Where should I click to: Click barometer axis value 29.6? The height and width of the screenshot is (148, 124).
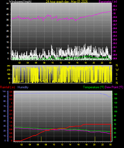pyautogui.click(x=115, y=28)
